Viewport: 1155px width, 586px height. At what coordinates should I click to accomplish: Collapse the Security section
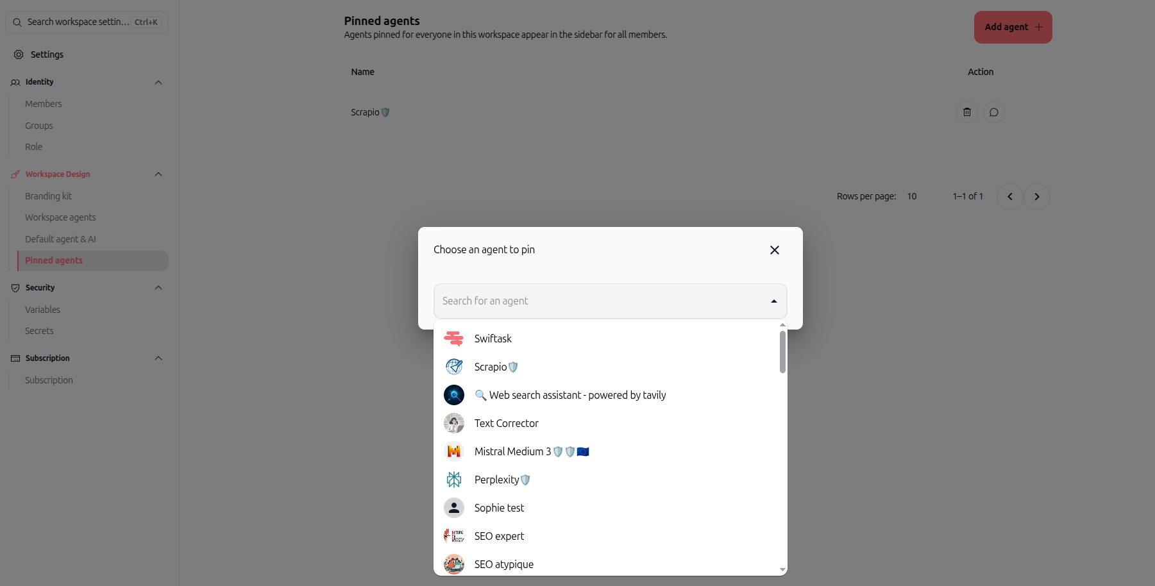pos(158,288)
